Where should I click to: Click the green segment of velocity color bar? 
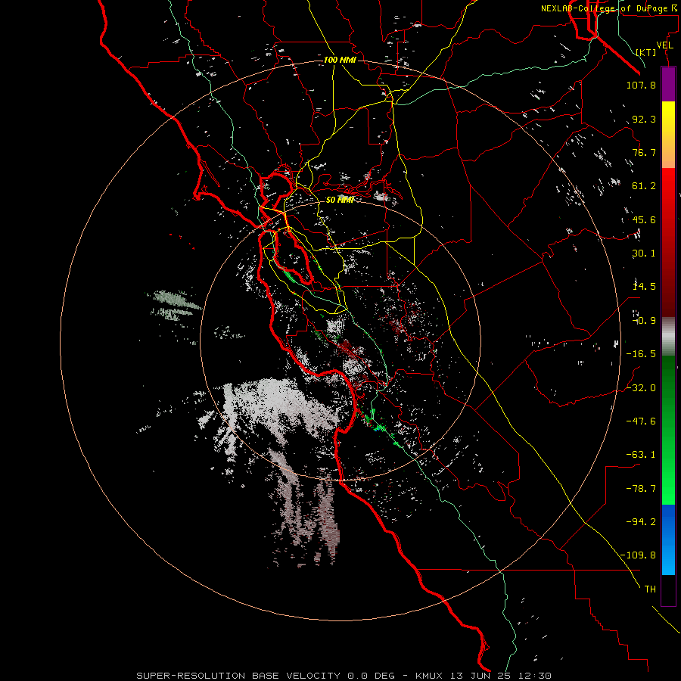[x=668, y=430]
